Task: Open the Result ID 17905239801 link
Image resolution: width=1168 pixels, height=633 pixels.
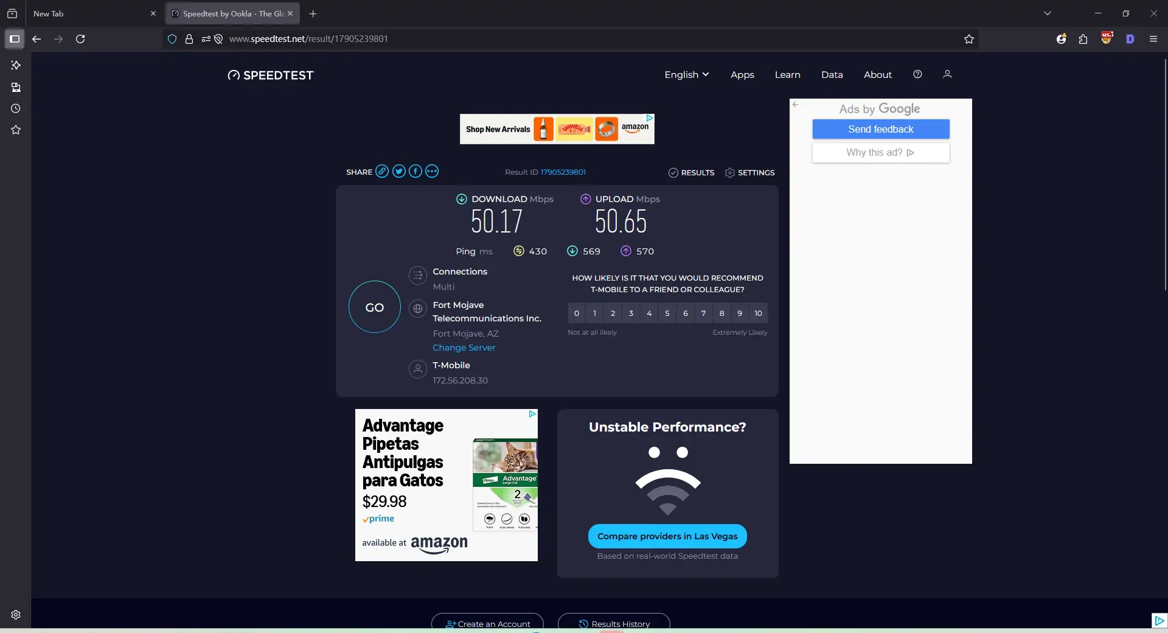Action: pos(563,172)
